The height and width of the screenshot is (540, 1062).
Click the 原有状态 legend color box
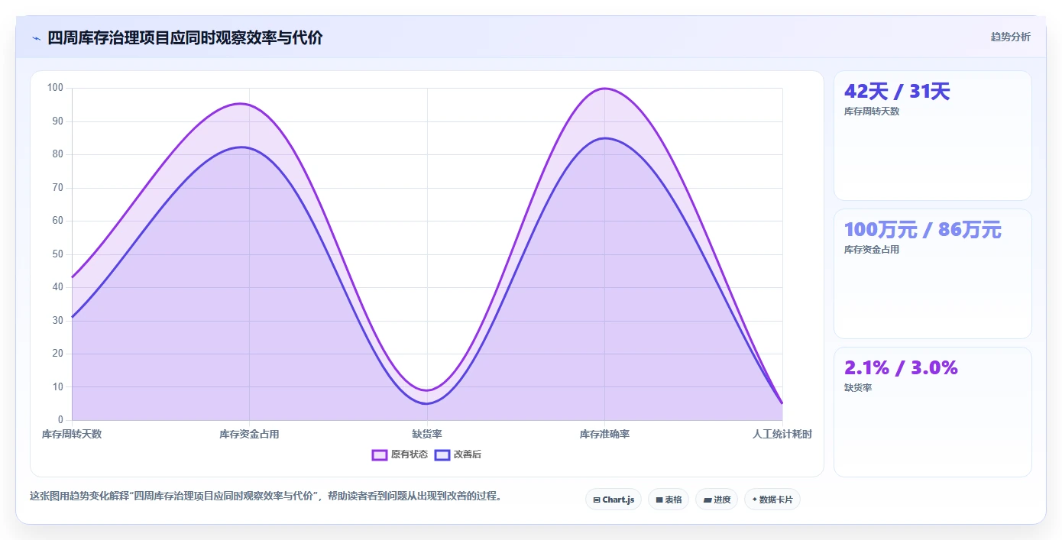tap(380, 454)
